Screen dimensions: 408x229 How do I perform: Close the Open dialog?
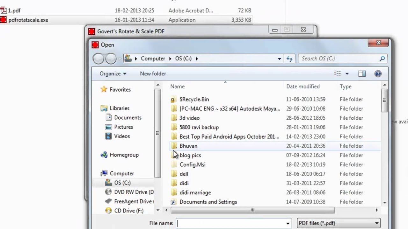(379, 43)
